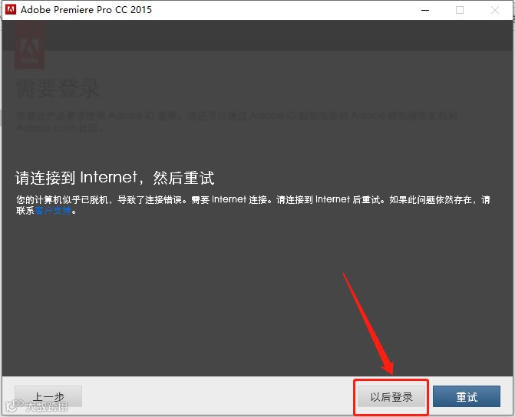Click the title text Adobe Premiere Pro CC 2015
Image resolution: width=515 pixels, height=417 pixels.
pyautogui.click(x=86, y=10)
